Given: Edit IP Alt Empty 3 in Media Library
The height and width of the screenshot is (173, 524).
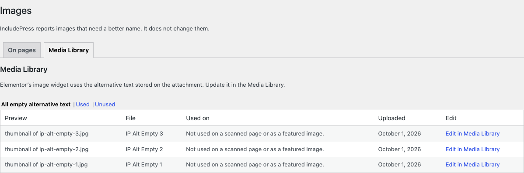Looking at the screenshot, I should click(x=472, y=134).
